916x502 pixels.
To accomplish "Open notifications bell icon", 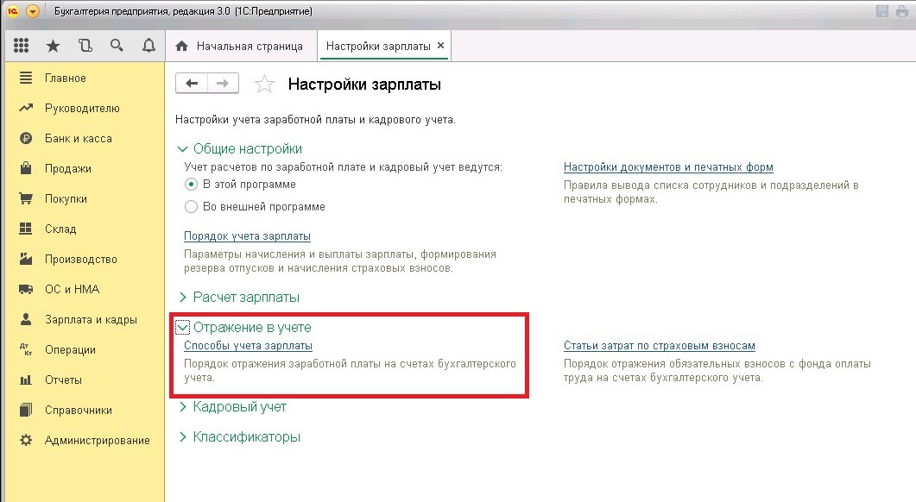I will (x=149, y=46).
